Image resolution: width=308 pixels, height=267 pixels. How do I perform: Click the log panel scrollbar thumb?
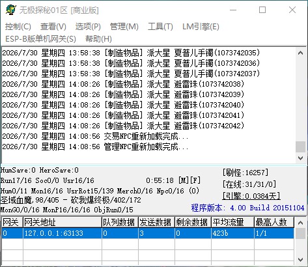[x=301, y=147]
